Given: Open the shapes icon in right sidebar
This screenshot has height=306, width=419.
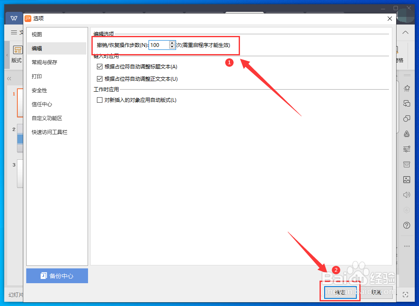Looking at the screenshot, I should 407,118.
